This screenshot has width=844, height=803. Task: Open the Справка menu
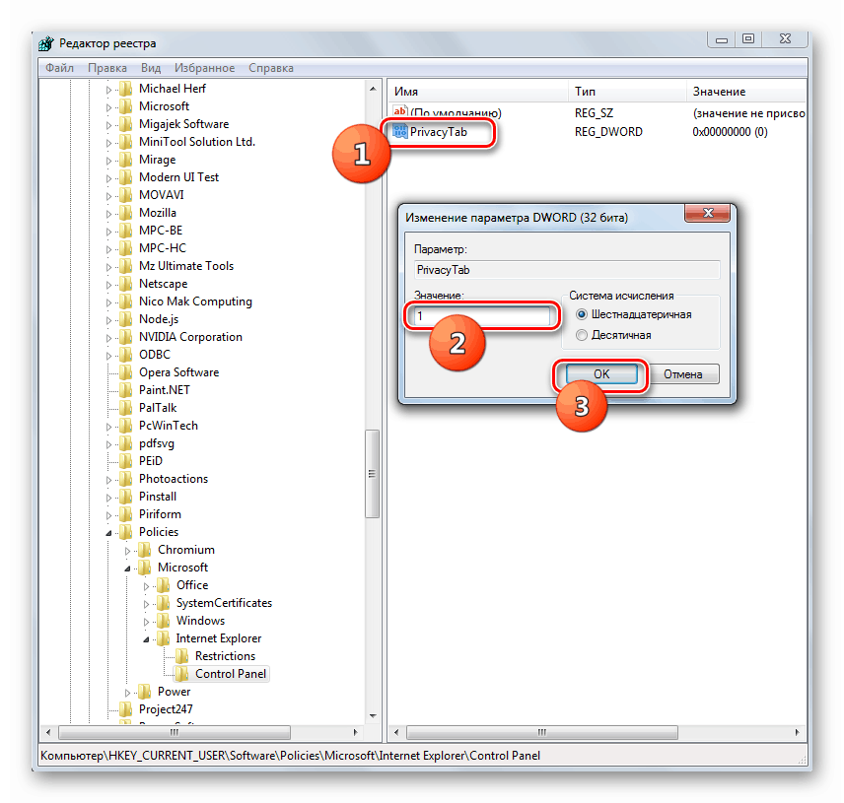(x=271, y=68)
